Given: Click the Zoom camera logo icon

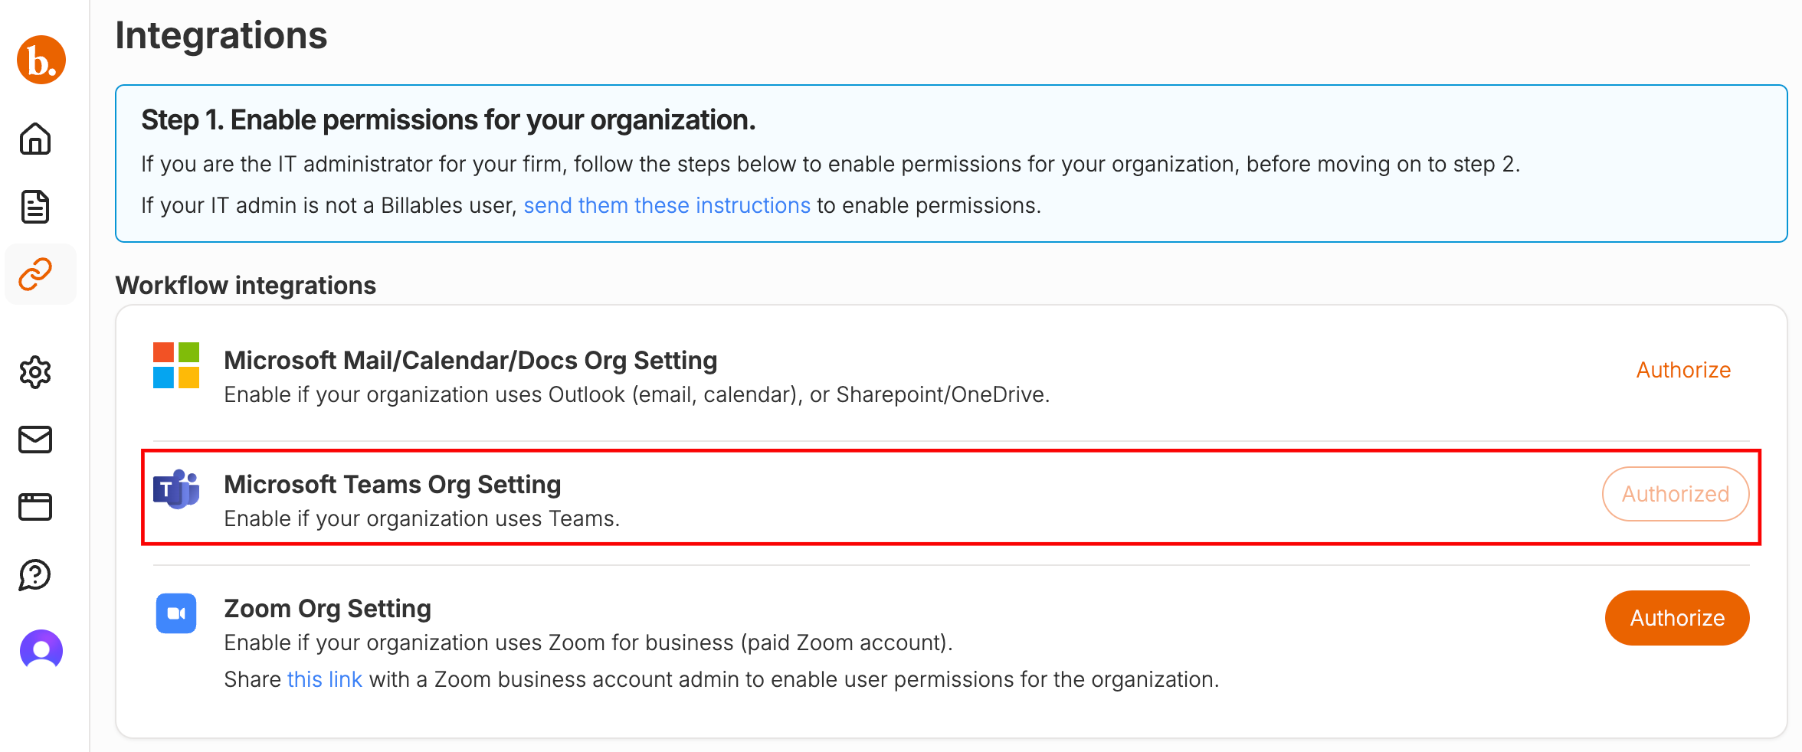Looking at the screenshot, I should point(176,613).
